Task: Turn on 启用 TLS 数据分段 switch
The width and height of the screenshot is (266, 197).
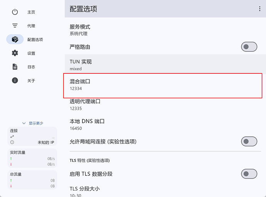Action: (x=249, y=174)
